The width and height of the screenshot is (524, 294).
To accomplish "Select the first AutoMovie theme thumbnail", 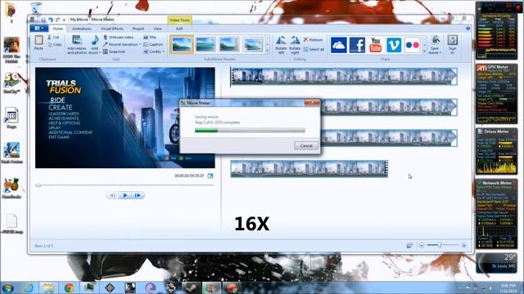I will click(x=182, y=44).
